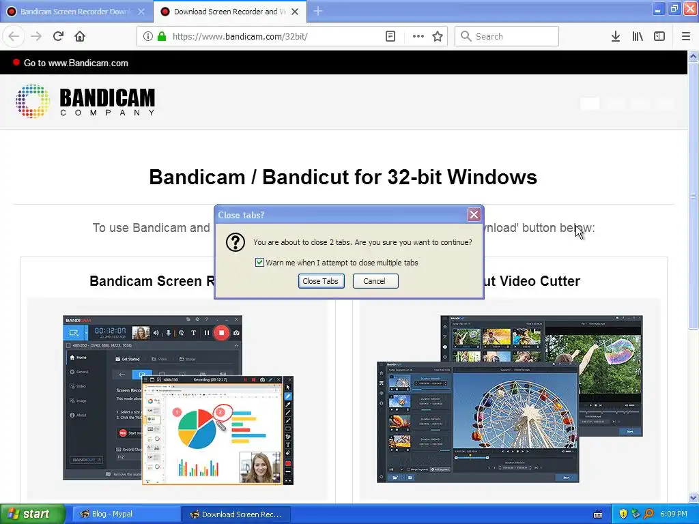Open the library icon
This screenshot has height=524, width=699.
click(638, 36)
